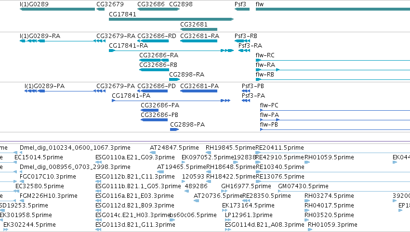Screen dimensions: 410x232
Task: Click the AT19465.5prime EST label
Action: (x=182, y=167)
